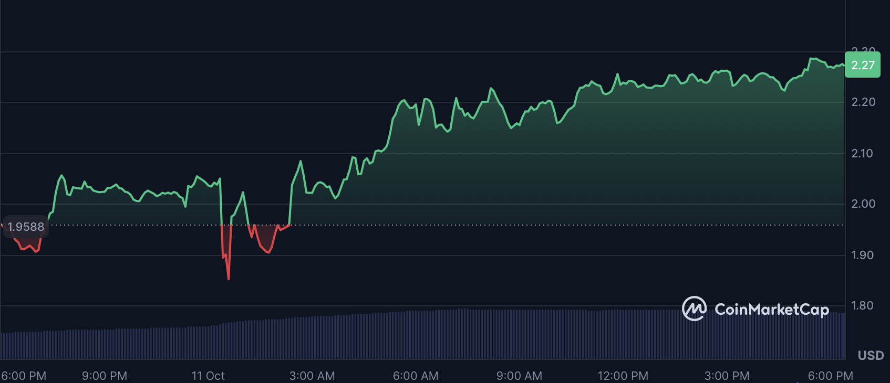Viewport: 890px width, 383px height.
Task: Select the 12:00 PM time label
Action: (x=623, y=376)
